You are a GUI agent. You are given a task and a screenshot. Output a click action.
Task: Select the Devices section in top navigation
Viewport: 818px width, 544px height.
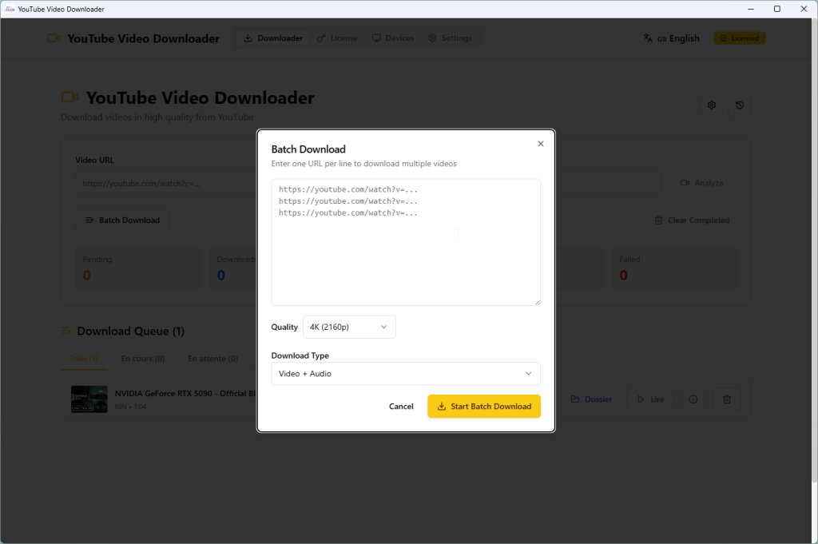coord(392,38)
